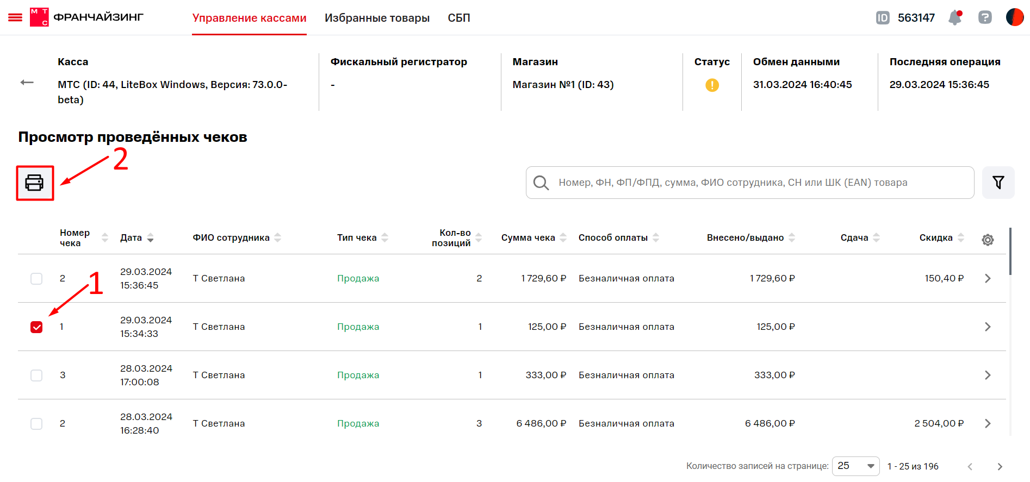Click Продажа link for 16:28:40 receipt
Viewport: 1030px width, 482px height.
tap(358, 423)
